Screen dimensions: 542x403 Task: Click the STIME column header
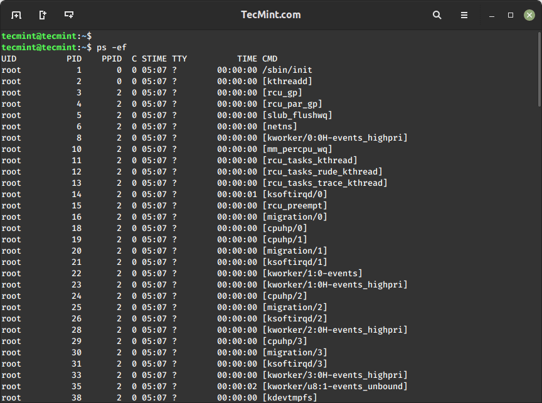tap(154, 58)
